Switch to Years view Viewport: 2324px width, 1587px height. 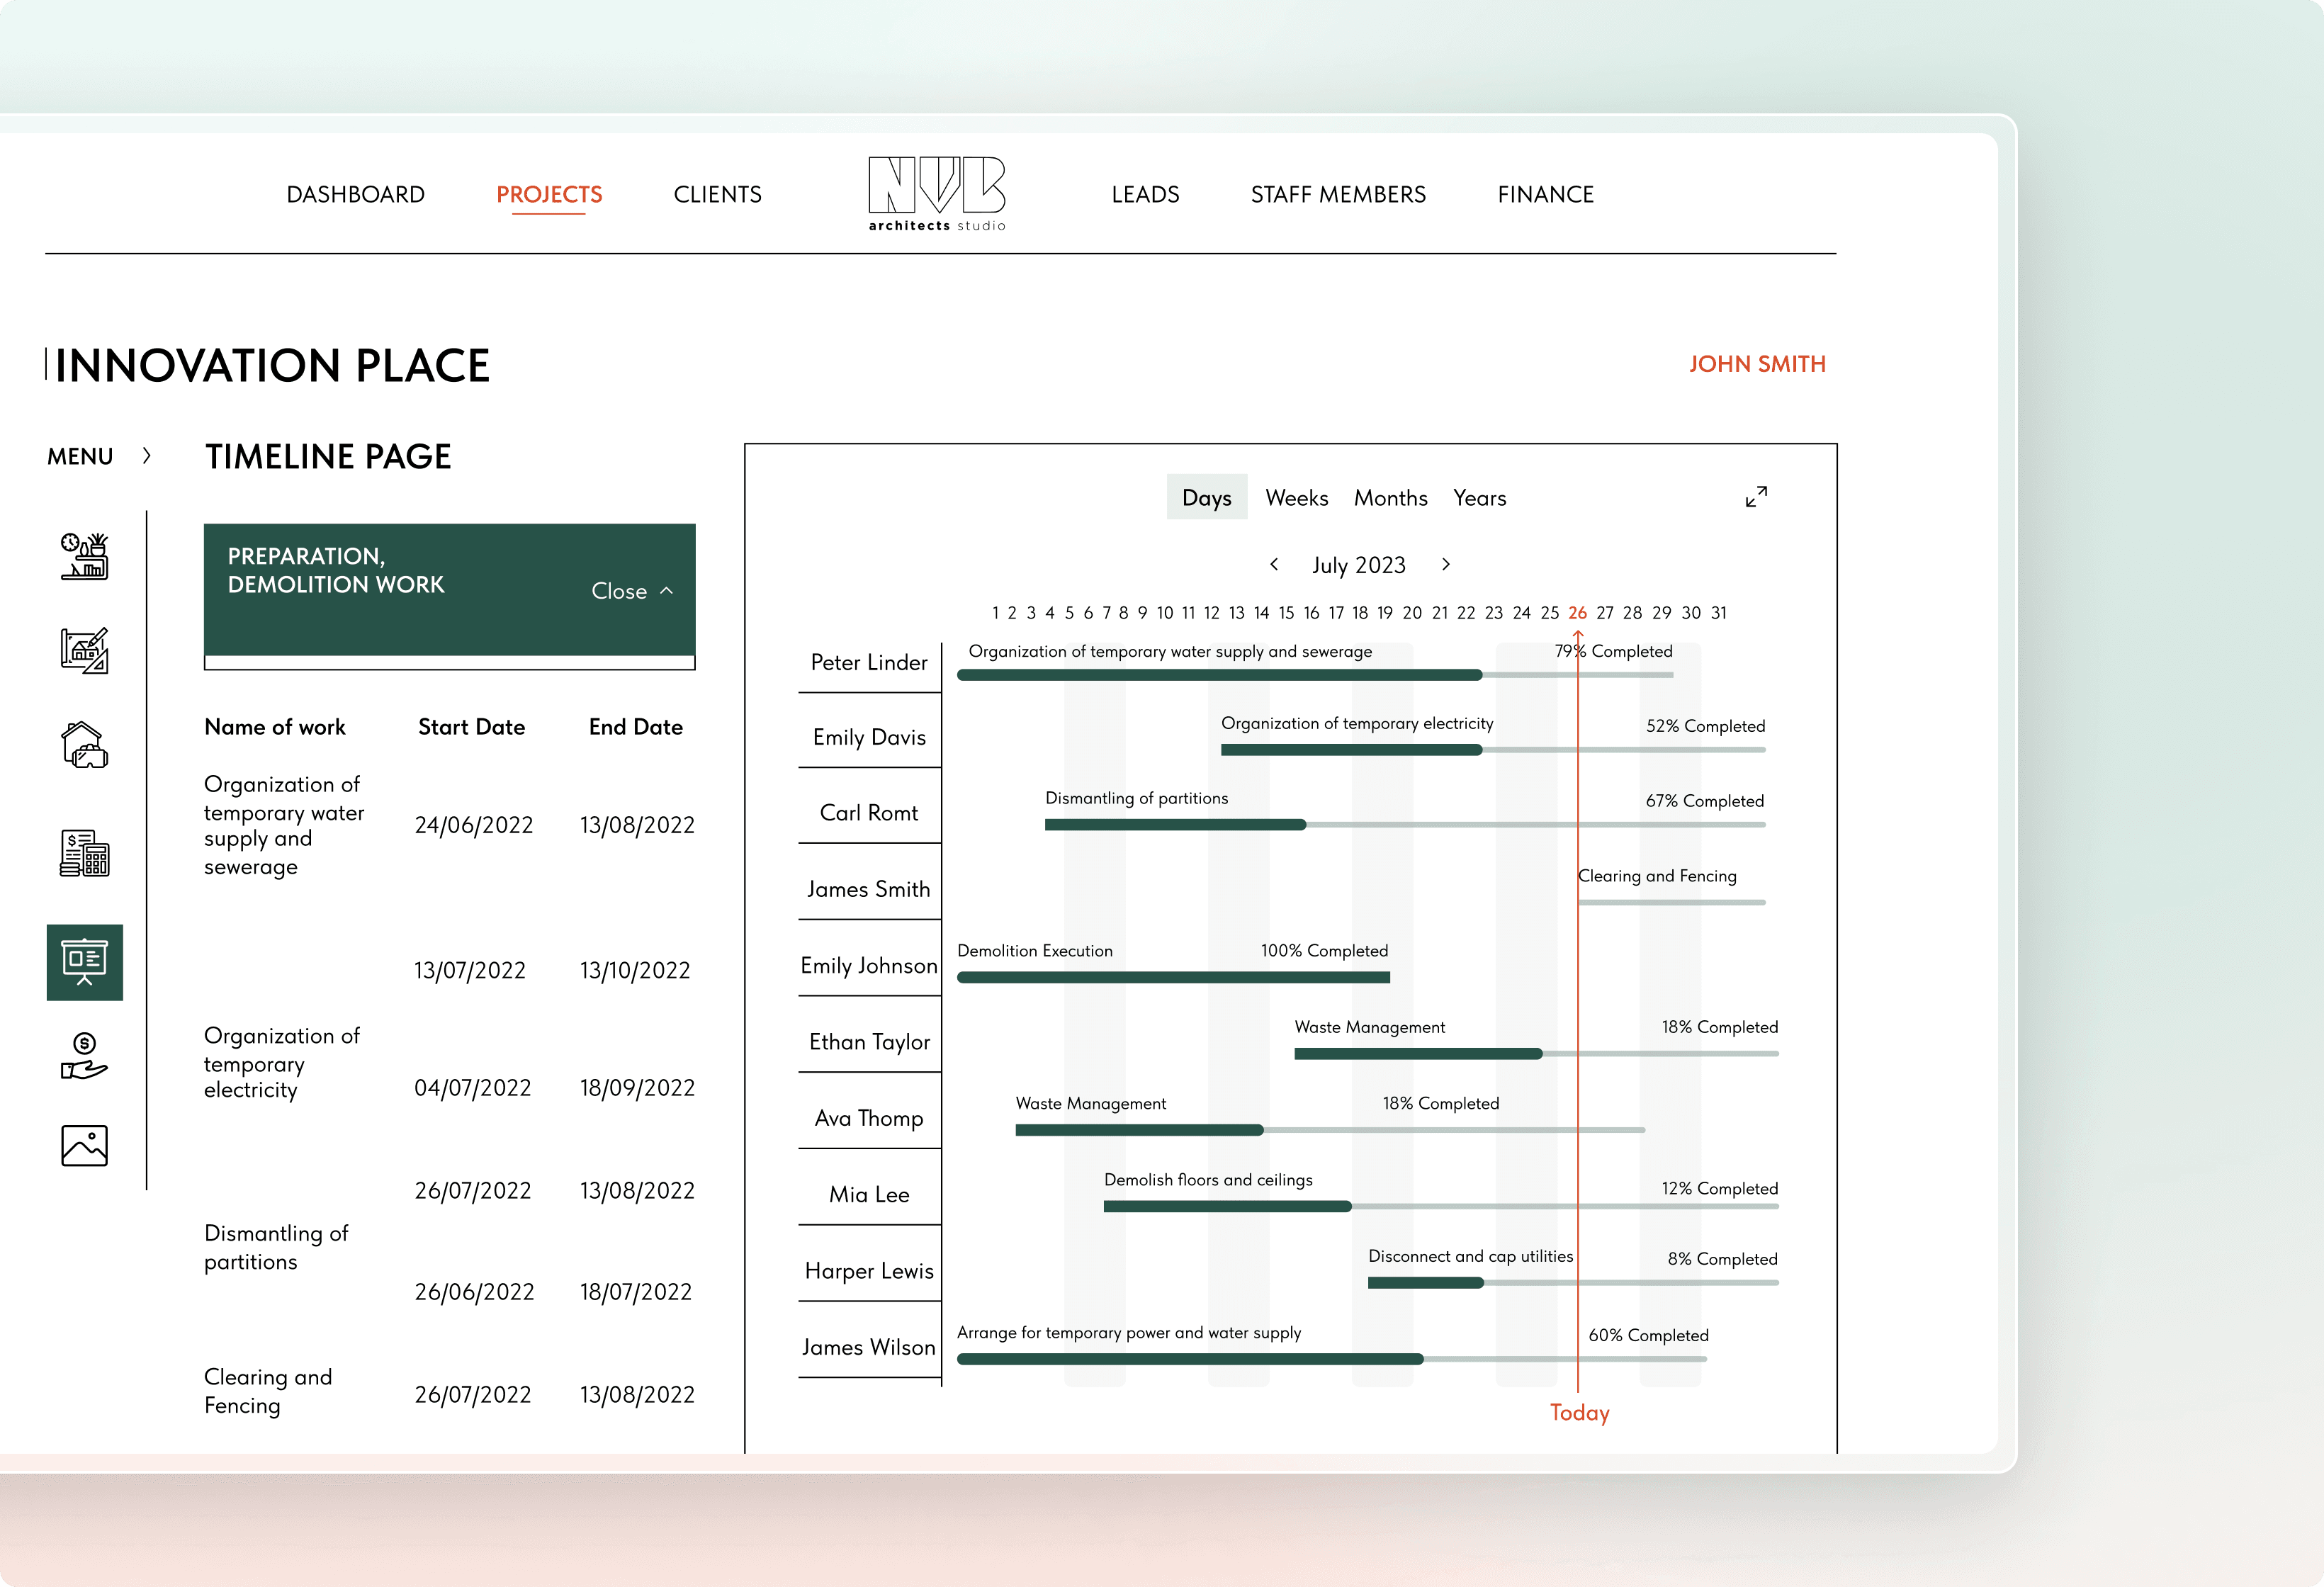tap(1480, 497)
